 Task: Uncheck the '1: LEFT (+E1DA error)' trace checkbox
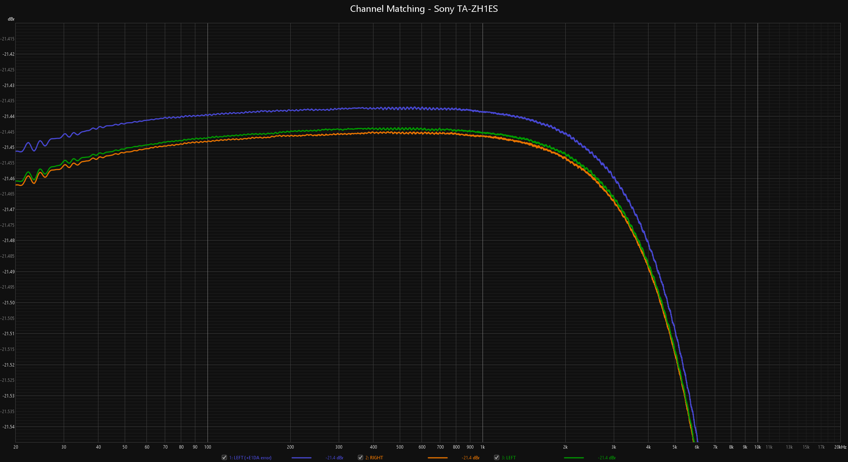coord(224,457)
